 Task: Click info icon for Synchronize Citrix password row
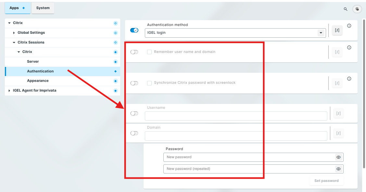tap(349, 79)
